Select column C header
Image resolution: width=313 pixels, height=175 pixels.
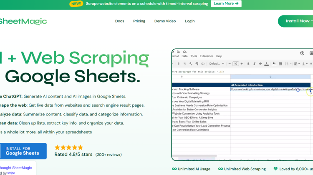point(270,77)
